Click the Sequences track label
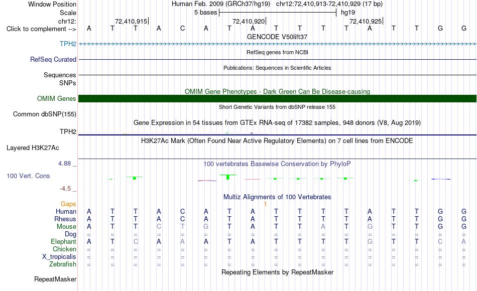Viewport: 477px width, 291px height. click(x=60, y=75)
